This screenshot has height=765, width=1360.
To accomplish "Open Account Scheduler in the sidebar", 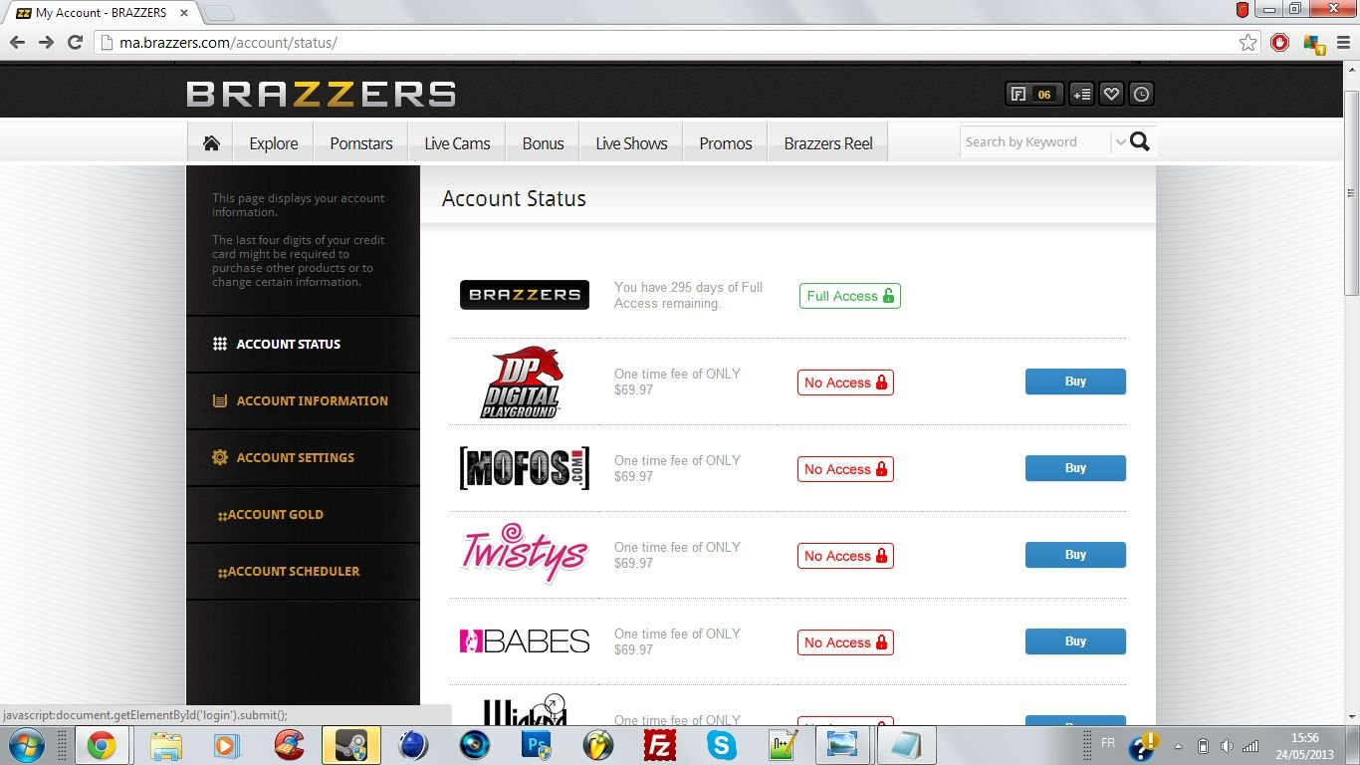I will (x=303, y=572).
